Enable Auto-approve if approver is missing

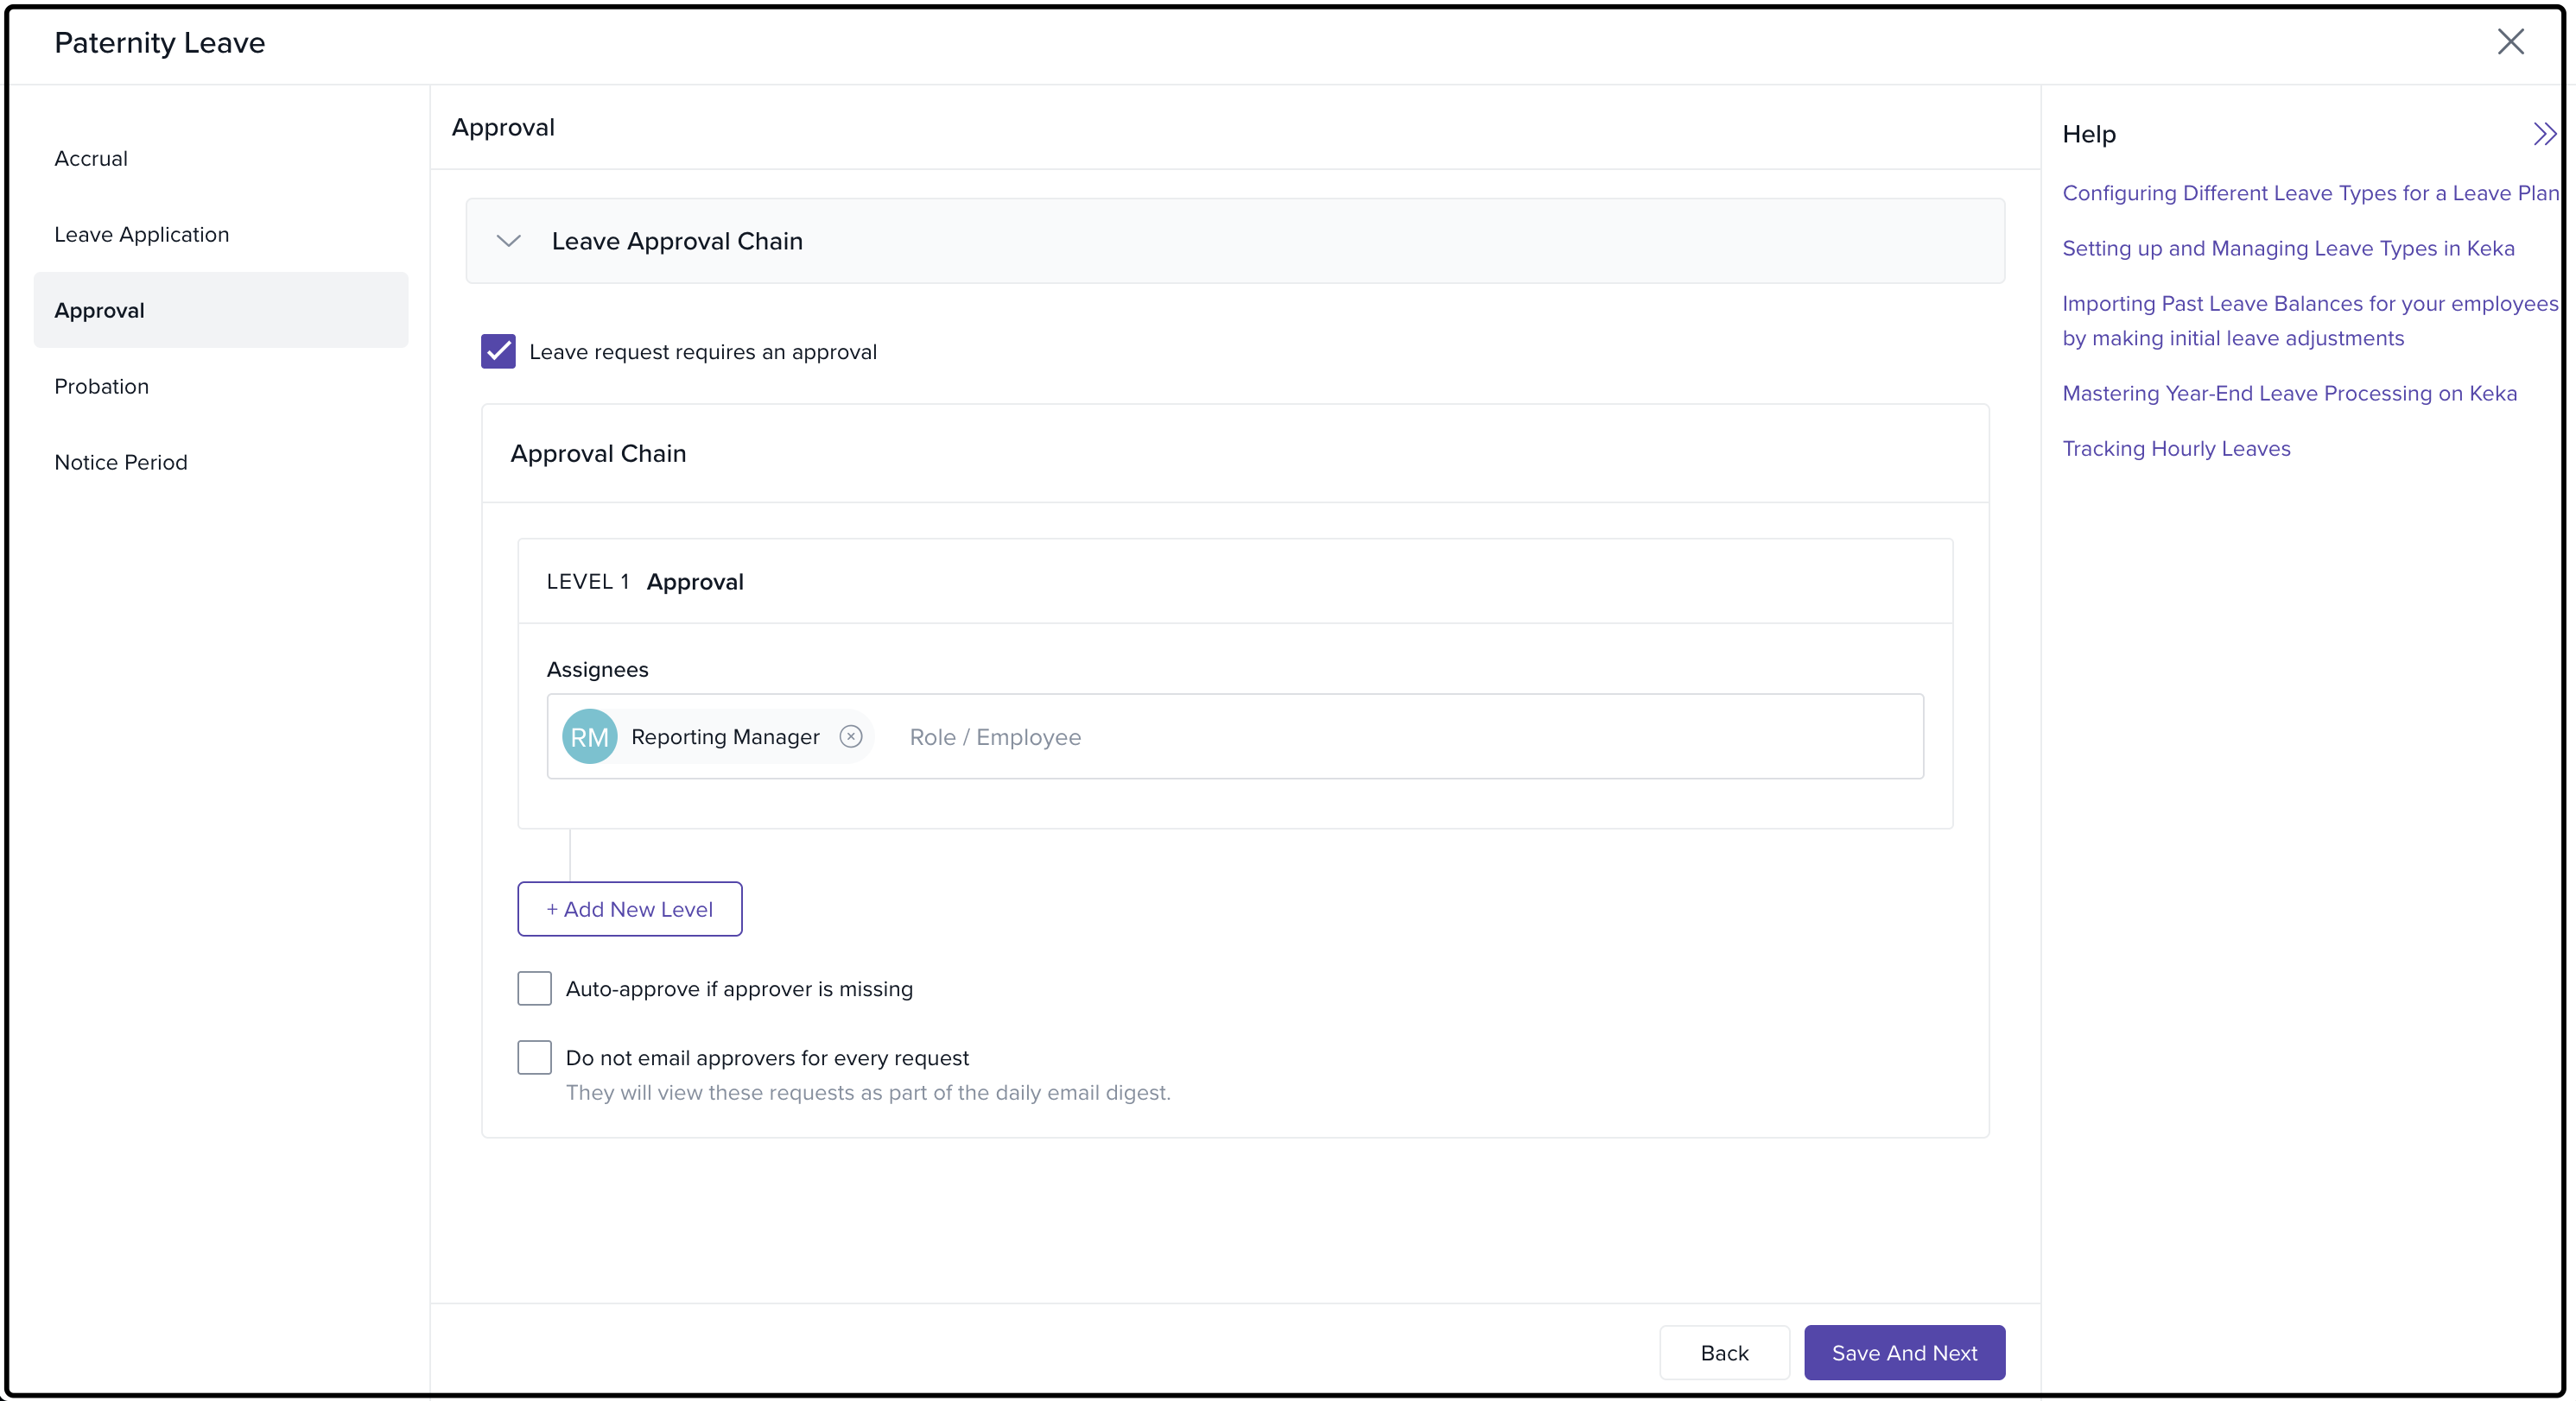[534, 988]
